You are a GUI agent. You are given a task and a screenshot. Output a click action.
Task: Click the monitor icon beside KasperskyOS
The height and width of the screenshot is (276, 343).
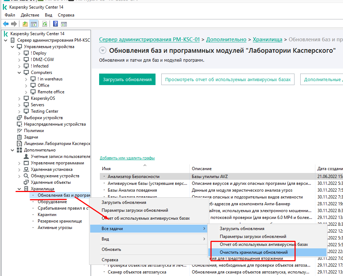click(26, 98)
